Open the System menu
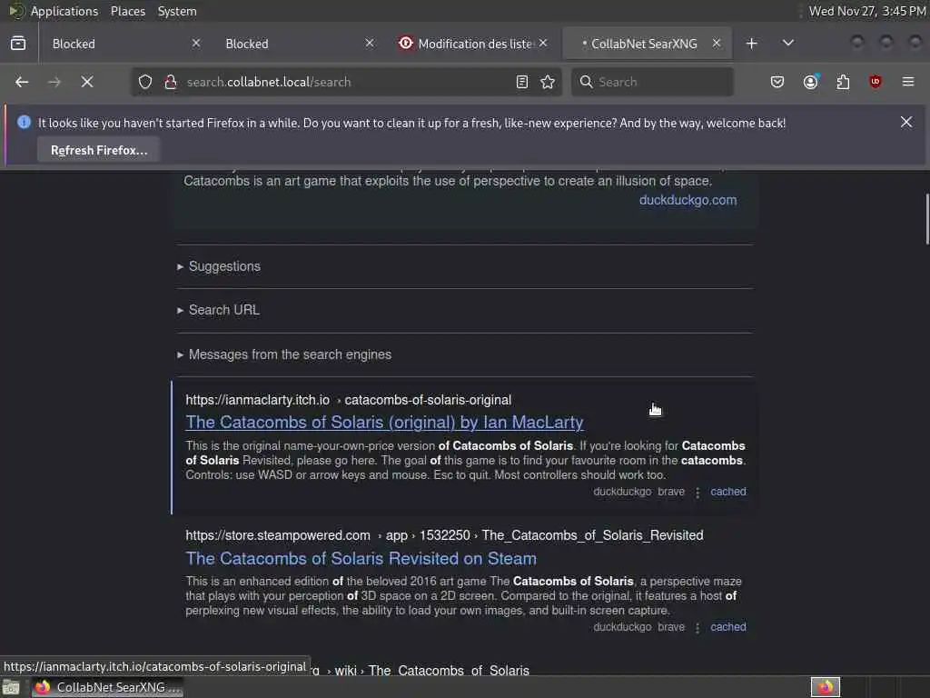The width and height of the screenshot is (930, 698). [x=177, y=11]
